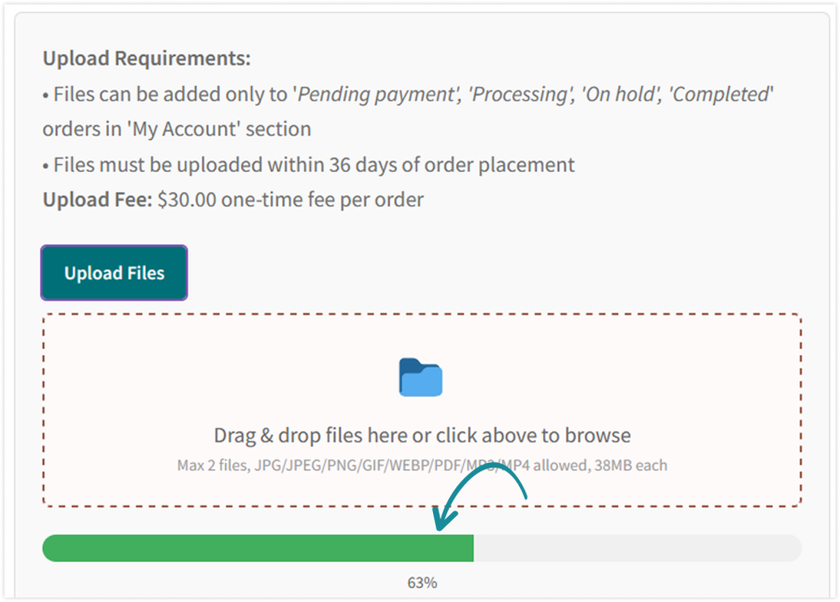840x602 pixels.
Task: Click the gray unfilled portion of progress bar
Action: pos(637,548)
